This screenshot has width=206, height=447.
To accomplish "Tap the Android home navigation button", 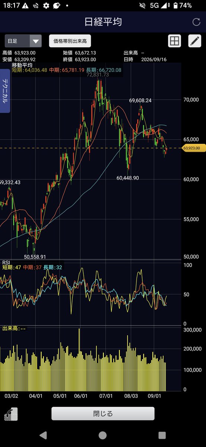I will click(x=103, y=435).
